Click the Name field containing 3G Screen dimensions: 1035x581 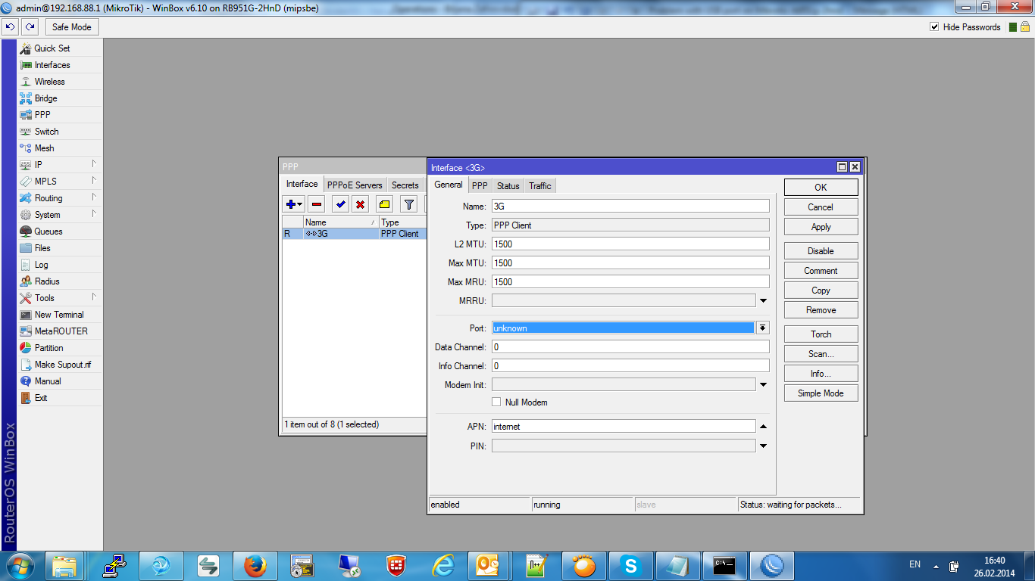tap(630, 206)
